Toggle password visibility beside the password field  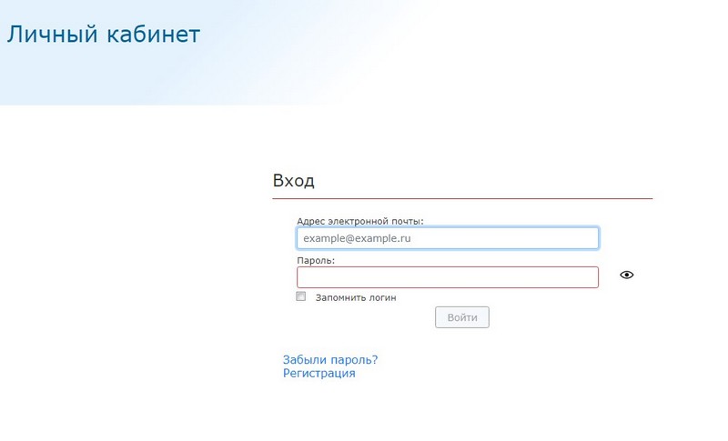coord(626,275)
